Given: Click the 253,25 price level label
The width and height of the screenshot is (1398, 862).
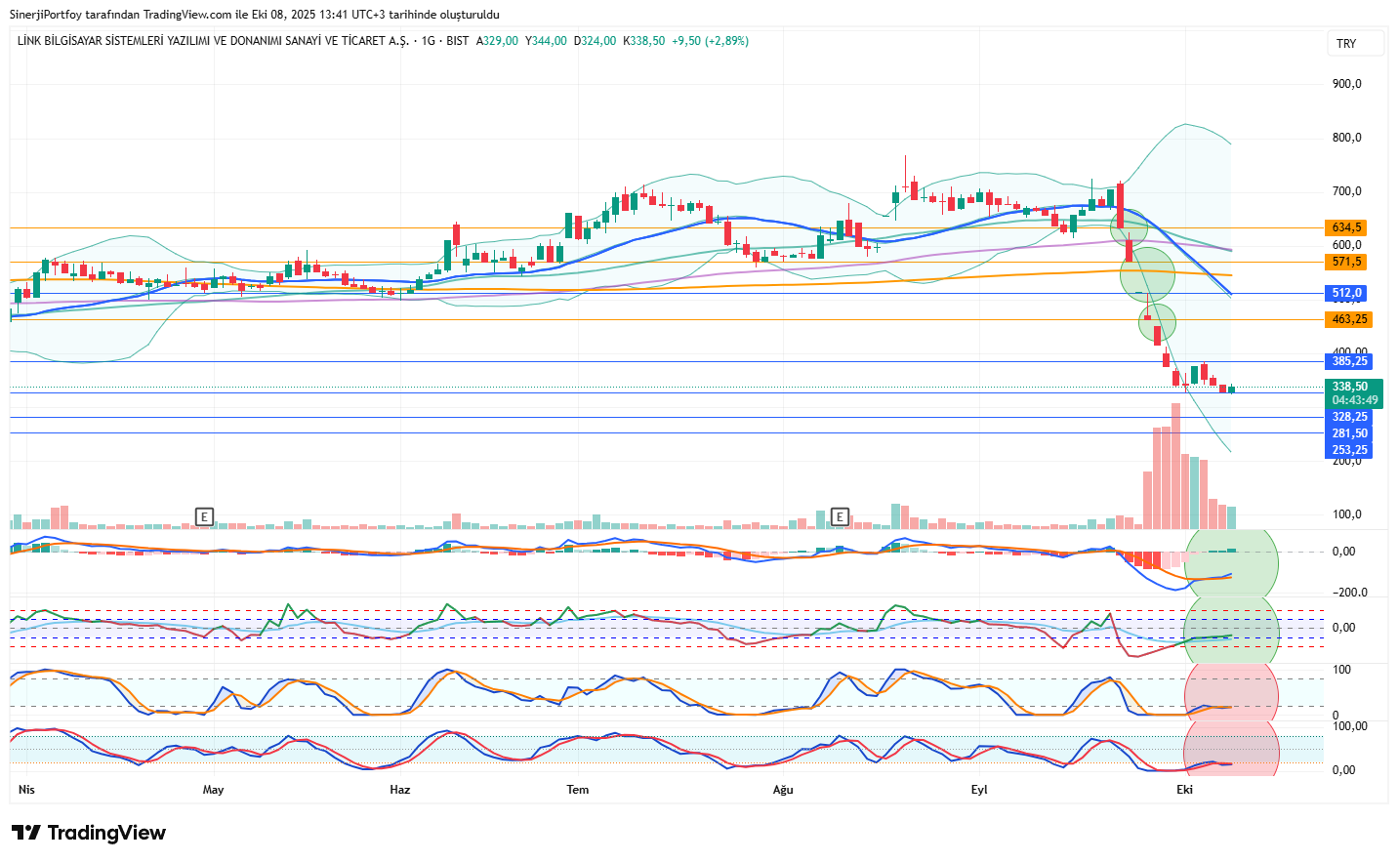Looking at the screenshot, I should [1349, 450].
